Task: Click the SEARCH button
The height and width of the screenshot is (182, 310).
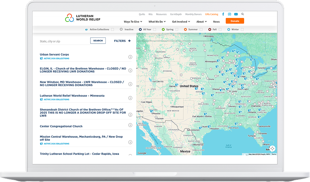Action: pos(98,41)
